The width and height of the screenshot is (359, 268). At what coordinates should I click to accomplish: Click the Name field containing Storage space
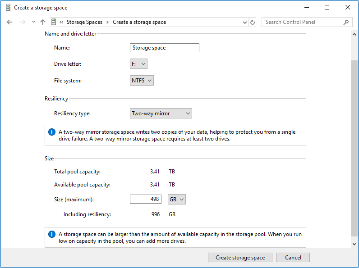coord(164,48)
